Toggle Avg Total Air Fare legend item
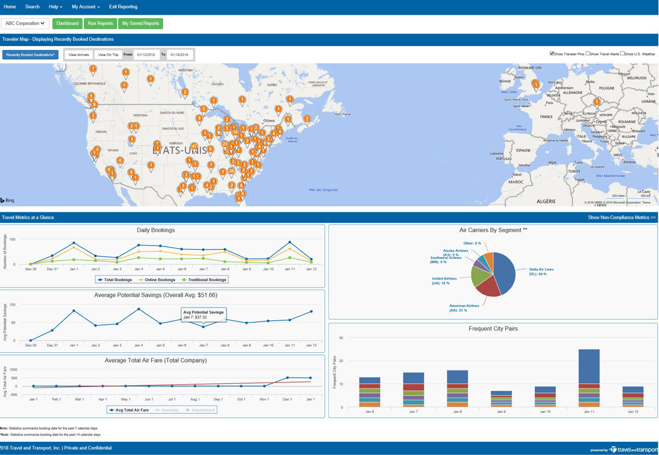The image size is (659, 455). [x=129, y=409]
